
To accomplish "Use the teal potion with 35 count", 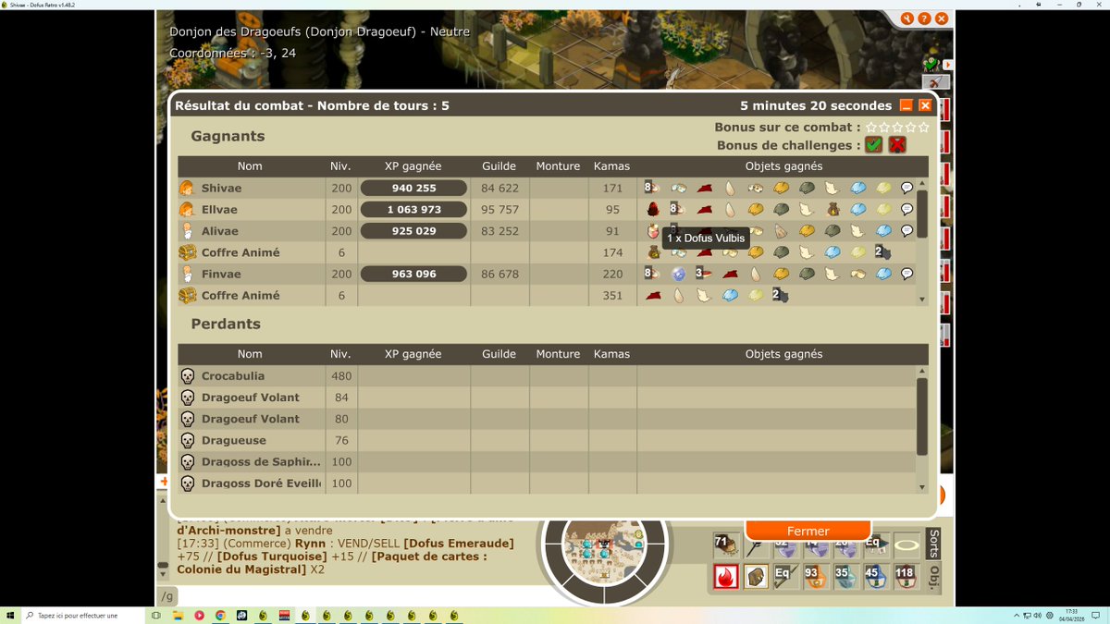I will (x=845, y=576).
